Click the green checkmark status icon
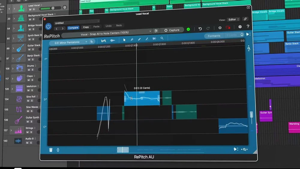 click(x=188, y=29)
